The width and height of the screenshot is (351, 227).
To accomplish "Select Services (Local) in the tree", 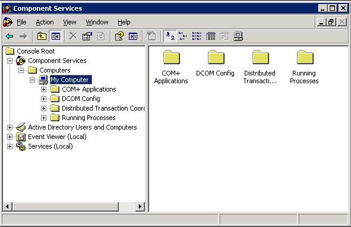I will (50, 146).
